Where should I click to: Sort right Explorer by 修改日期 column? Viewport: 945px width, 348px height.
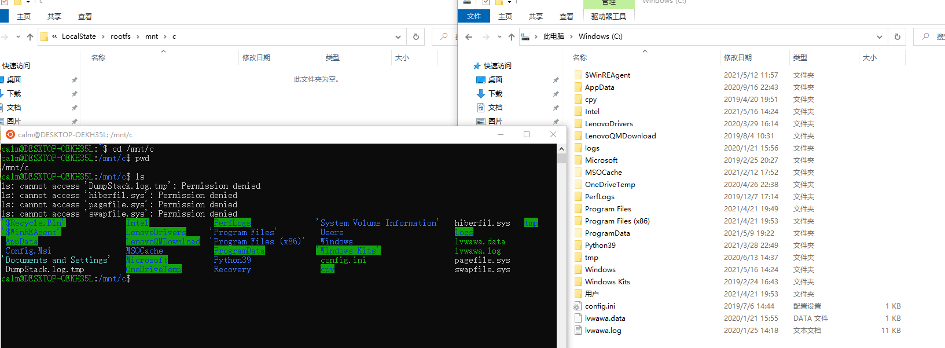pyautogui.click(x=738, y=58)
